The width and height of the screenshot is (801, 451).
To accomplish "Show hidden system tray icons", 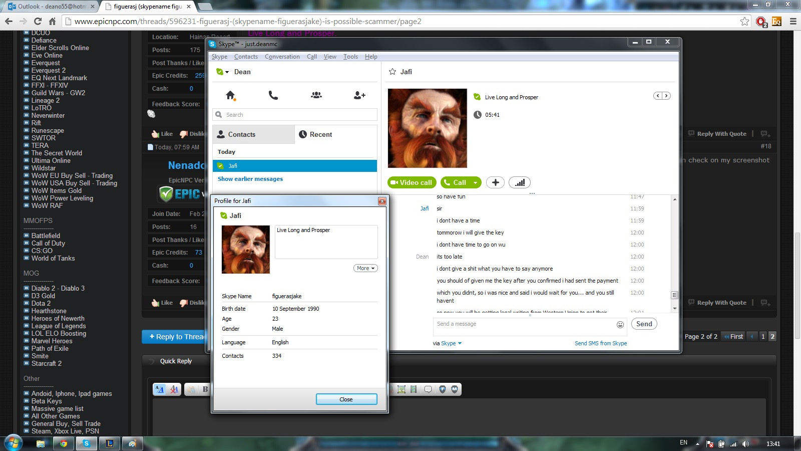I will point(697,443).
